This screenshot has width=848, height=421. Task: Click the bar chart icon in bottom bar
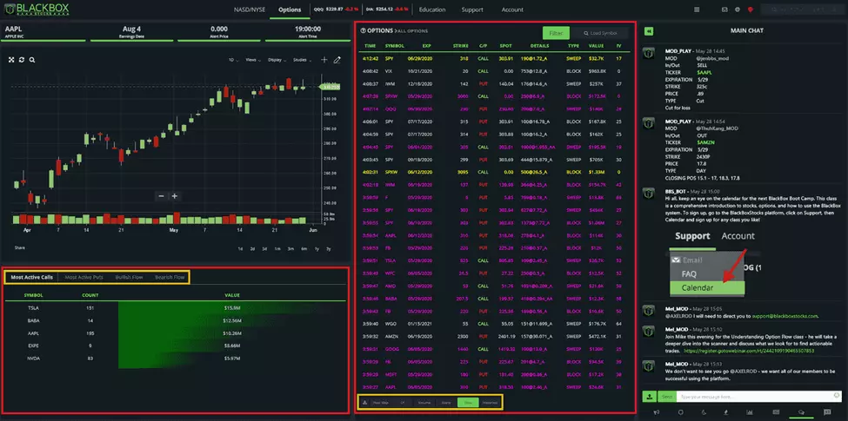click(750, 412)
